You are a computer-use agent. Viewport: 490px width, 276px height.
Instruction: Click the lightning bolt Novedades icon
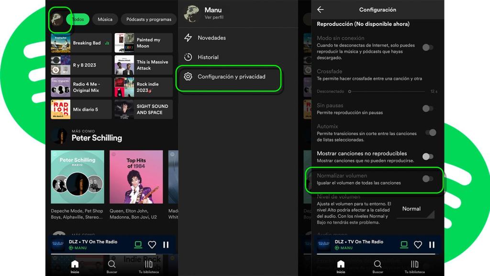click(x=188, y=38)
